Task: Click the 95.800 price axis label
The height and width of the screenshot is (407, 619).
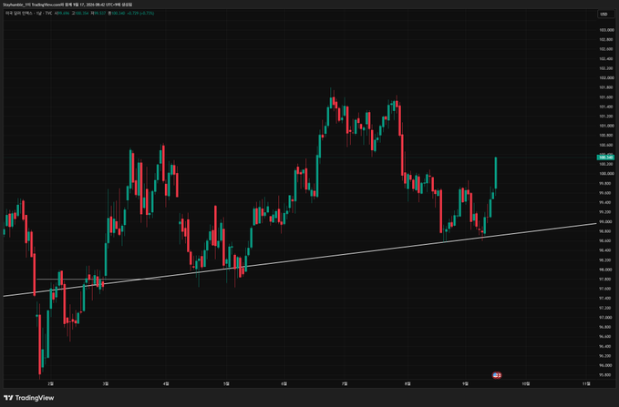Action: [606, 375]
